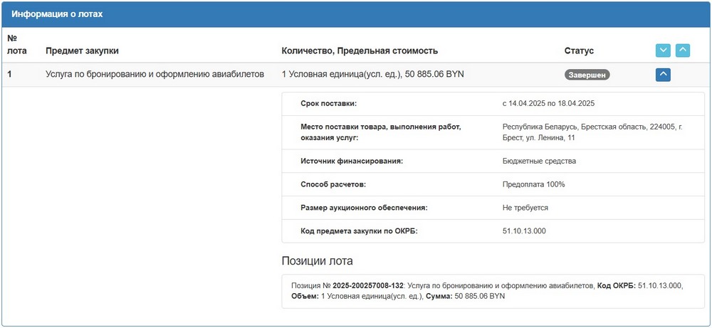Click the '№ лота' column header

point(16,44)
